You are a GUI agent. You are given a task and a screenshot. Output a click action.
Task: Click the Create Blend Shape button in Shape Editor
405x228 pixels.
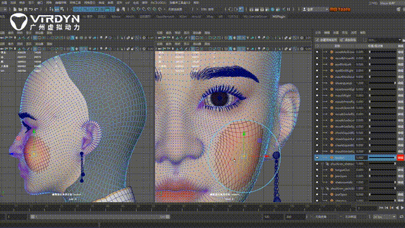point(327,40)
